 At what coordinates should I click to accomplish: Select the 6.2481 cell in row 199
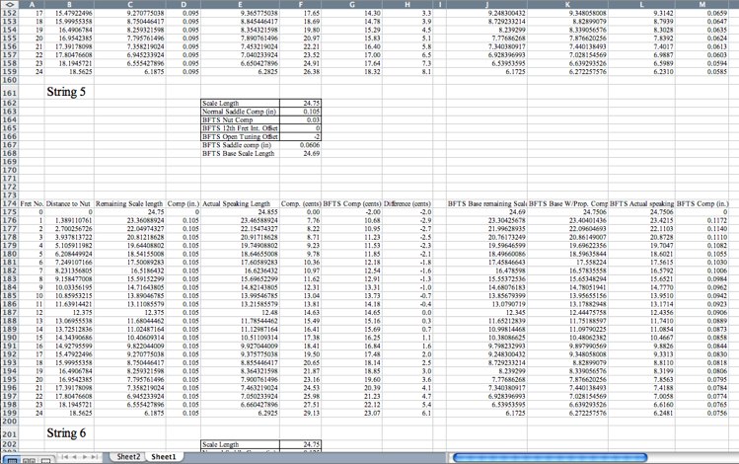[641, 413]
